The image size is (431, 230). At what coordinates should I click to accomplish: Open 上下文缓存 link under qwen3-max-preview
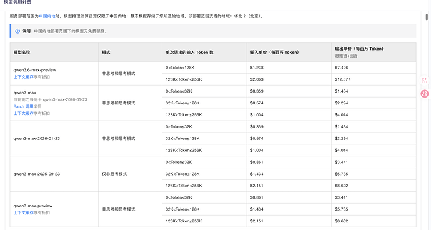[x=24, y=212]
